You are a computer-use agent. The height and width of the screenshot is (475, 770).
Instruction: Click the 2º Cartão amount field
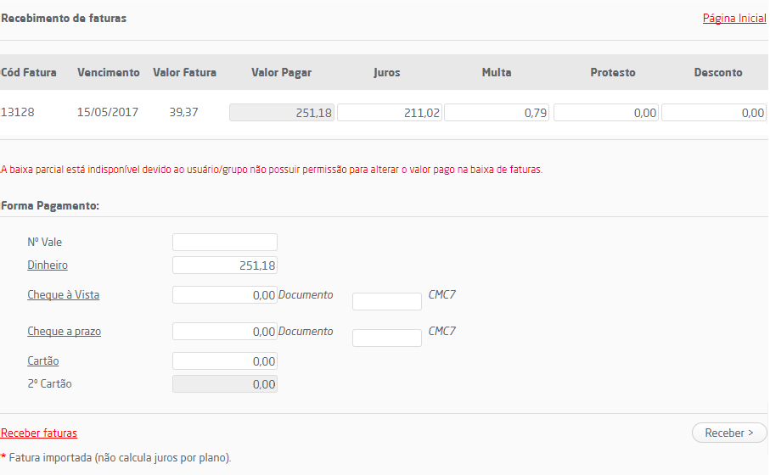pos(225,384)
